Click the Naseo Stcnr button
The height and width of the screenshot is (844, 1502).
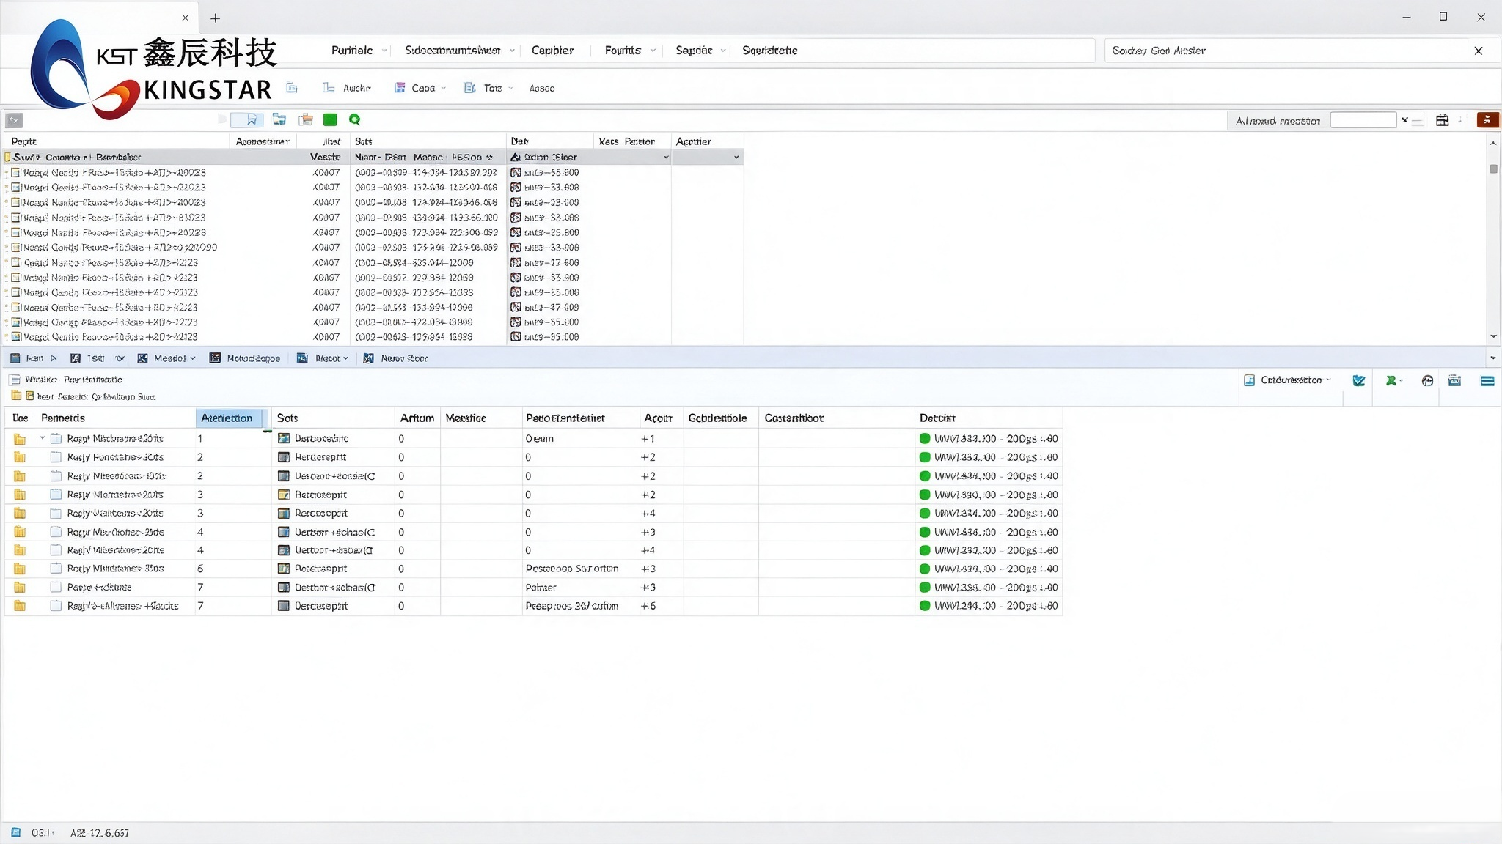click(x=396, y=358)
